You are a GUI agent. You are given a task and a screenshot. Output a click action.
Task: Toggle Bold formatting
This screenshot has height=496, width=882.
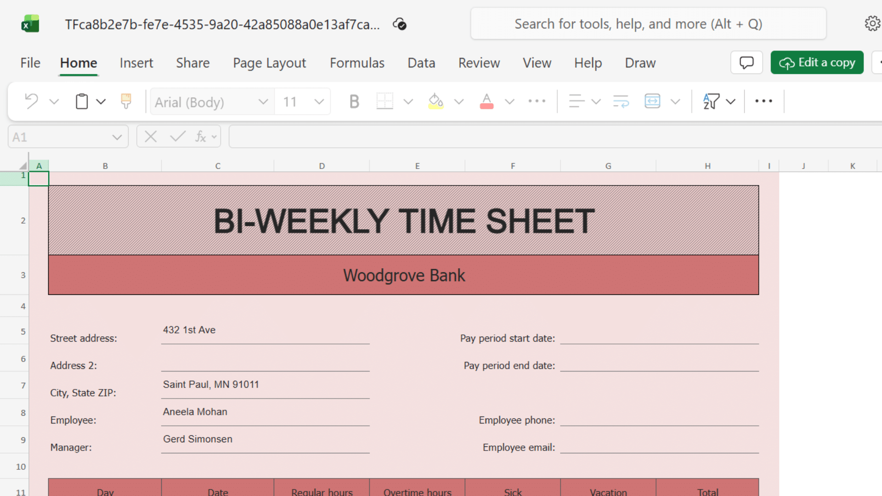(x=354, y=101)
